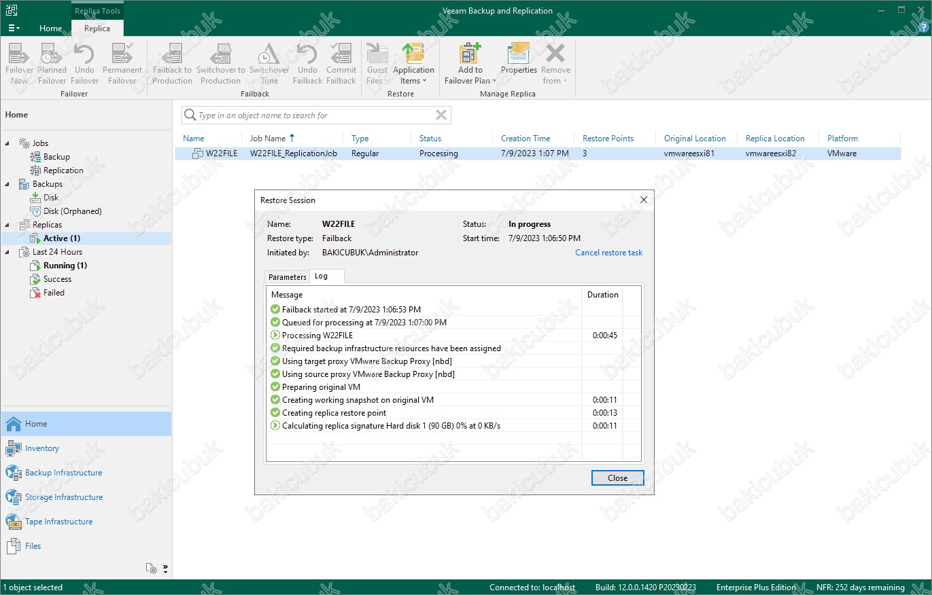
Task: Select Disk under Backups
Action: point(51,198)
